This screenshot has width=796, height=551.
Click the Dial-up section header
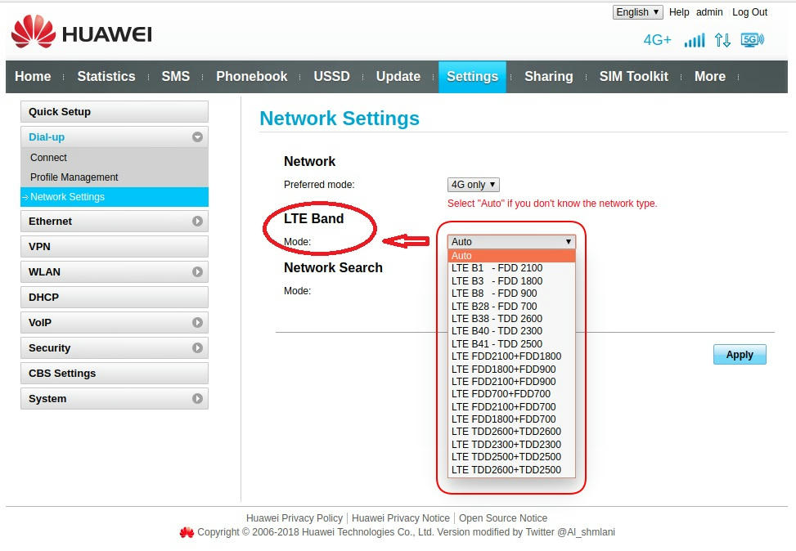coord(115,137)
